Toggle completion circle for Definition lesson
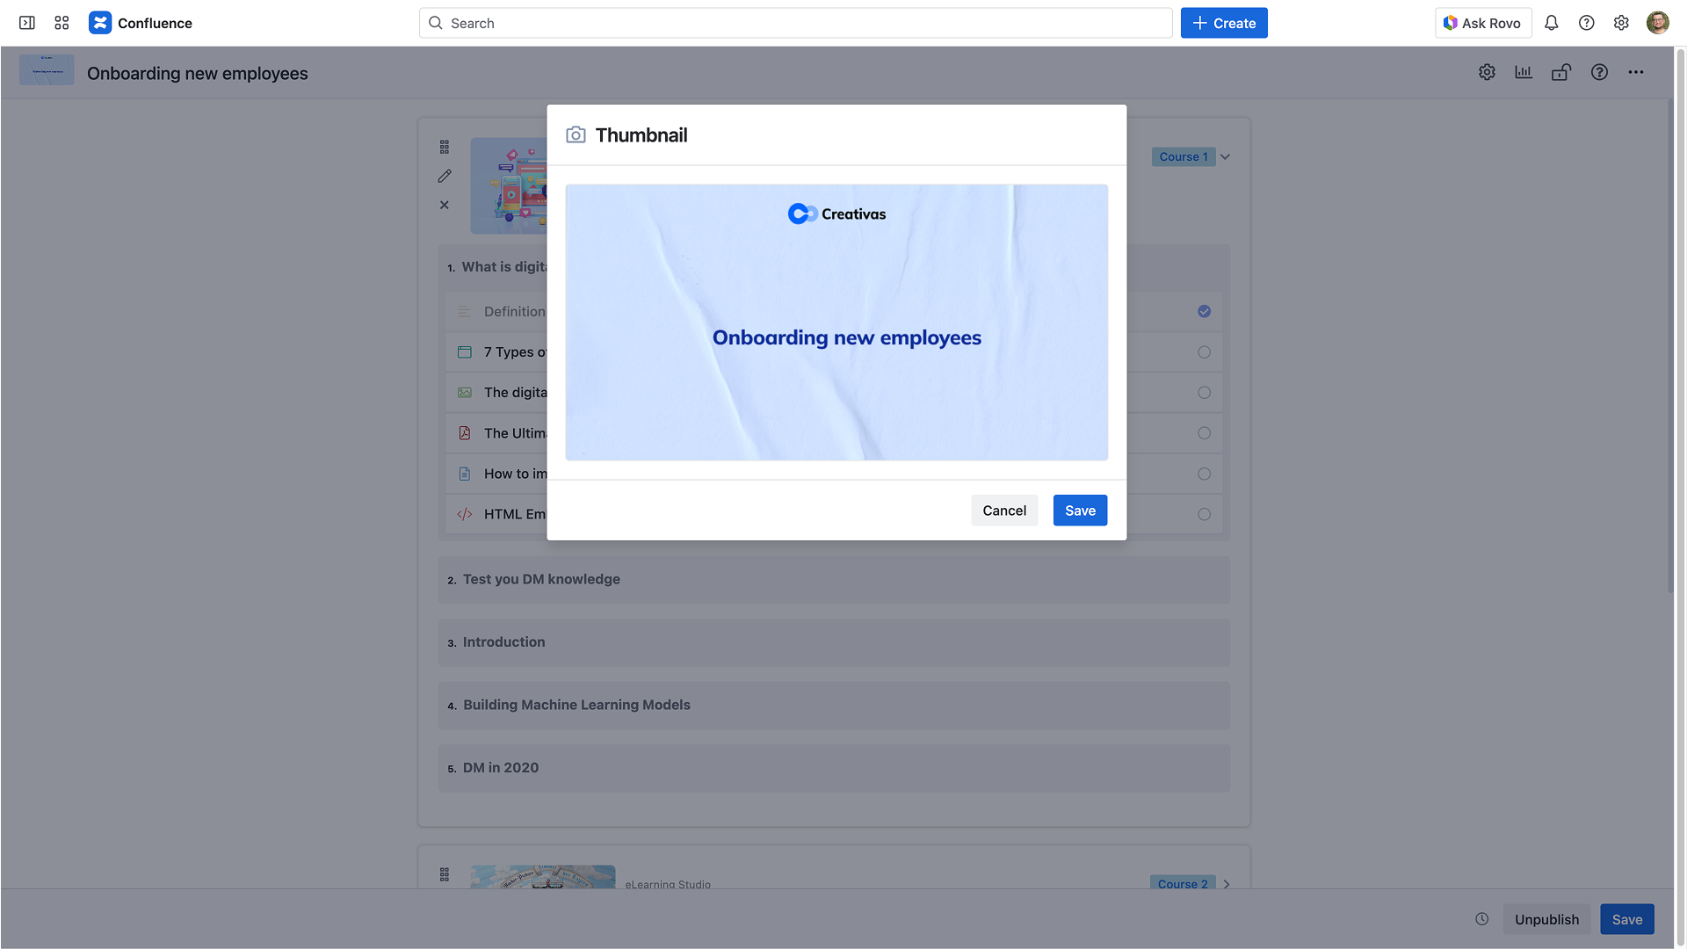 coord(1204,311)
